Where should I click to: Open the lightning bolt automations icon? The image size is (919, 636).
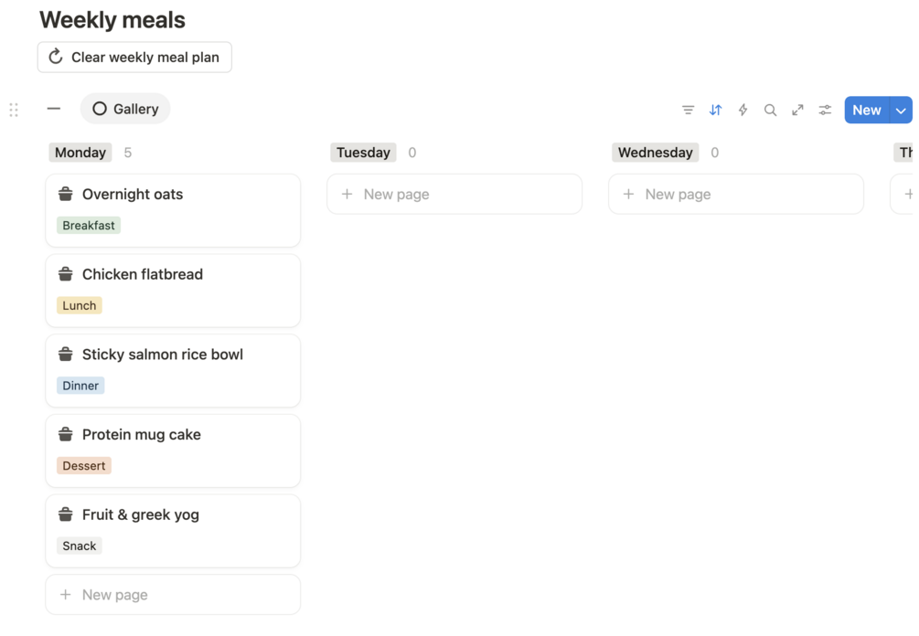point(743,110)
